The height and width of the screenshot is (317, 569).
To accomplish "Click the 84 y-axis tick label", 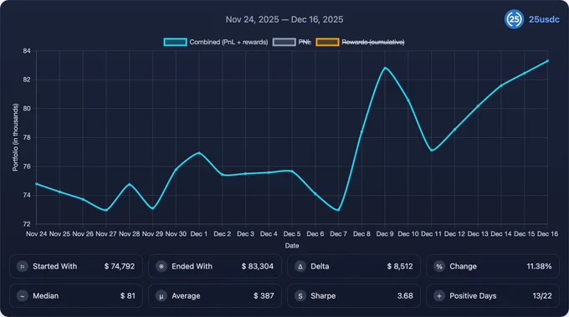I will click(x=27, y=51).
